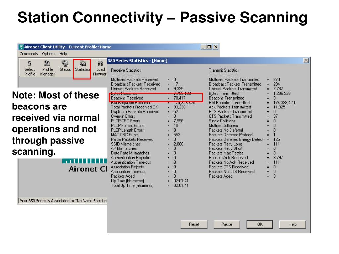Select the Single Collisions label
The height and width of the screenshot is (254, 339).
click(x=222, y=121)
